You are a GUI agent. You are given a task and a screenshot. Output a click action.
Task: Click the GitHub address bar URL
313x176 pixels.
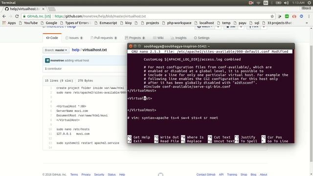tap(100, 16)
